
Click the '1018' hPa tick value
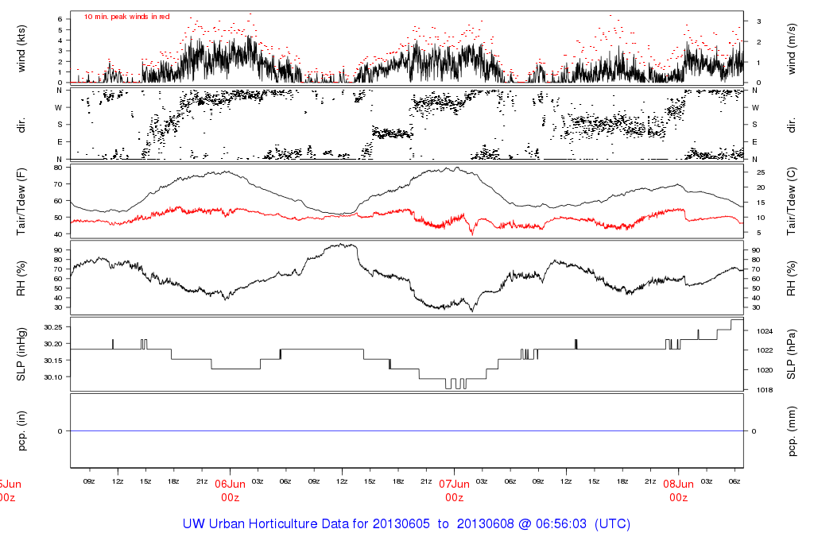tap(765, 390)
